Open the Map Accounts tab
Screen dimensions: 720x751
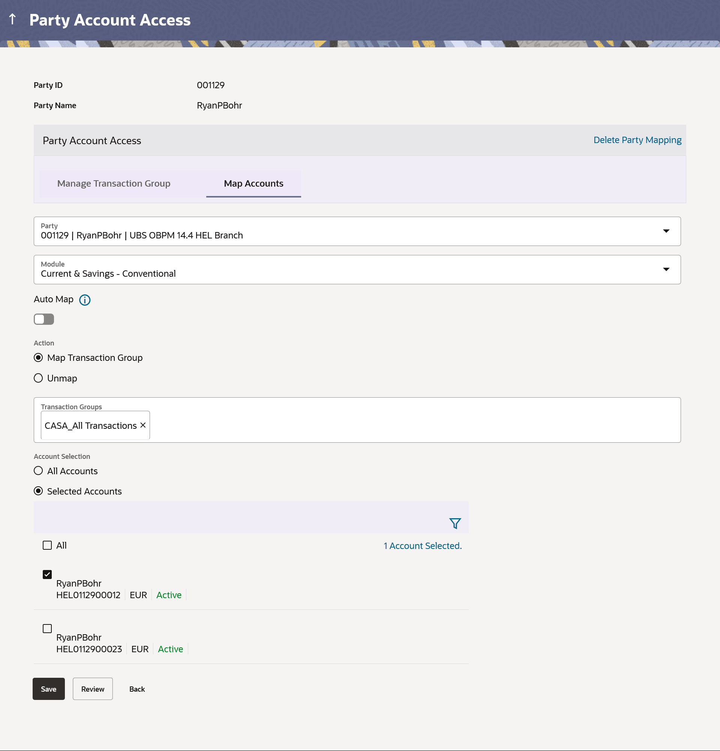(253, 184)
